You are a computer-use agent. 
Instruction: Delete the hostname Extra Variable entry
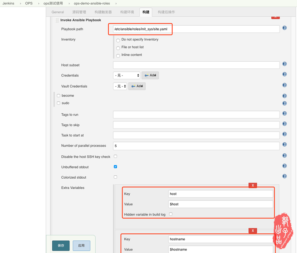coord(253,230)
